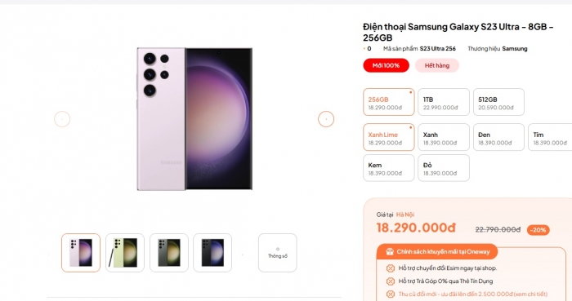Select the black phone thumbnail

click(212, 253)
